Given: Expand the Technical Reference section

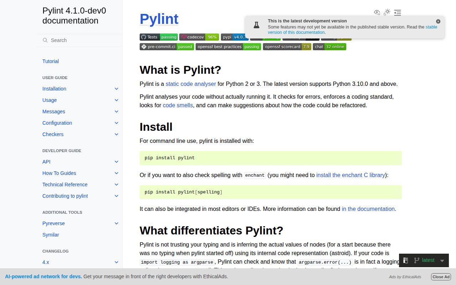Looking at the screenshot, I should pyautogui.click(x=116, y=185).
